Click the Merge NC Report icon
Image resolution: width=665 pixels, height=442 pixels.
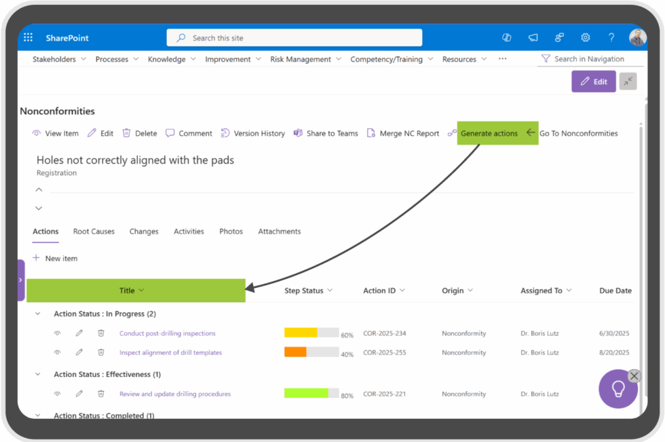point(370,133)
